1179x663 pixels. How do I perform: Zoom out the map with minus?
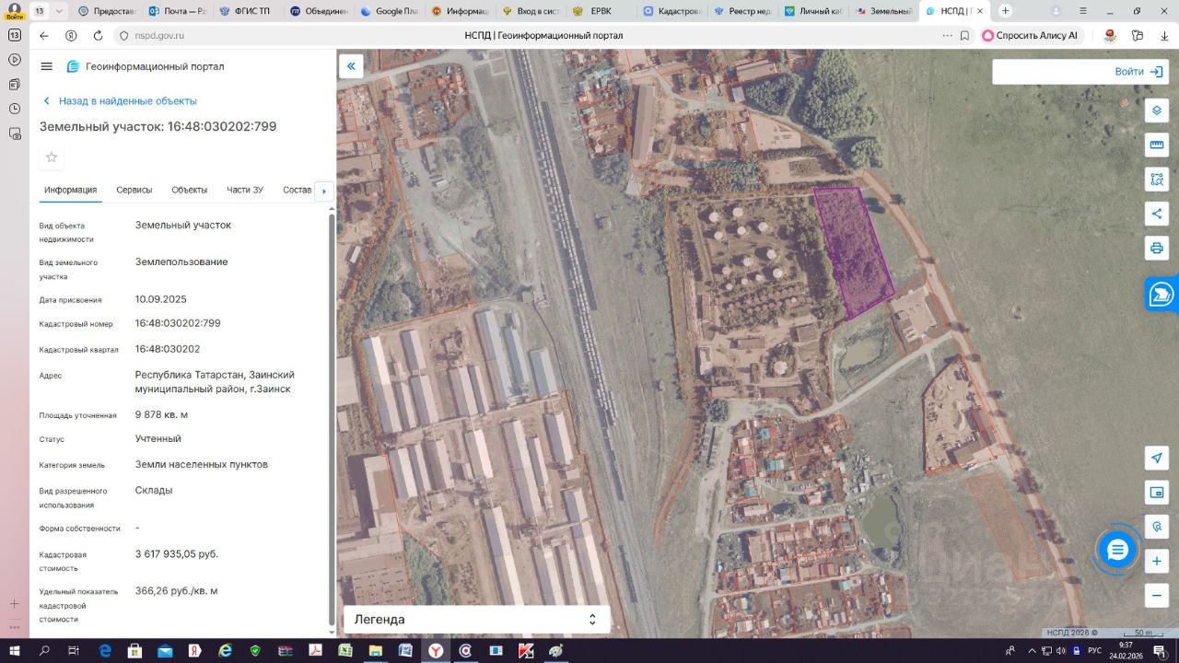pos(1156,595)
